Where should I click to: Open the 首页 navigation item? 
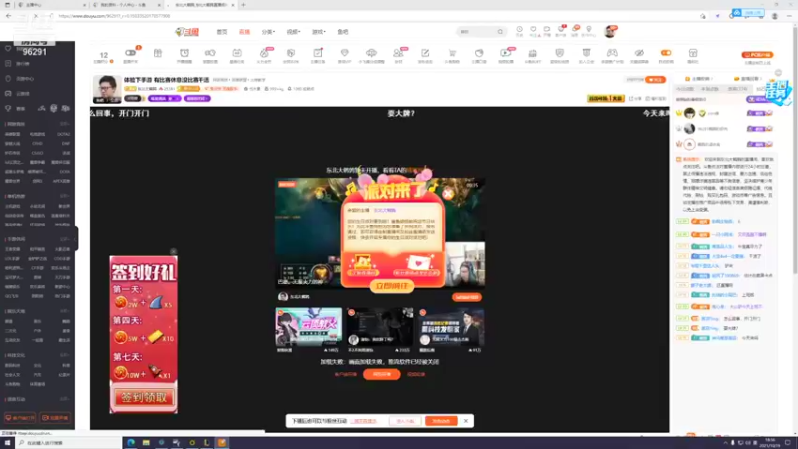(x=222, y=32)
